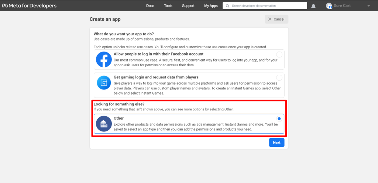The height and width of the screenshot is (183, 378).
Task: Expand the account dropdown arrow
Action: (x=368, y=6)
